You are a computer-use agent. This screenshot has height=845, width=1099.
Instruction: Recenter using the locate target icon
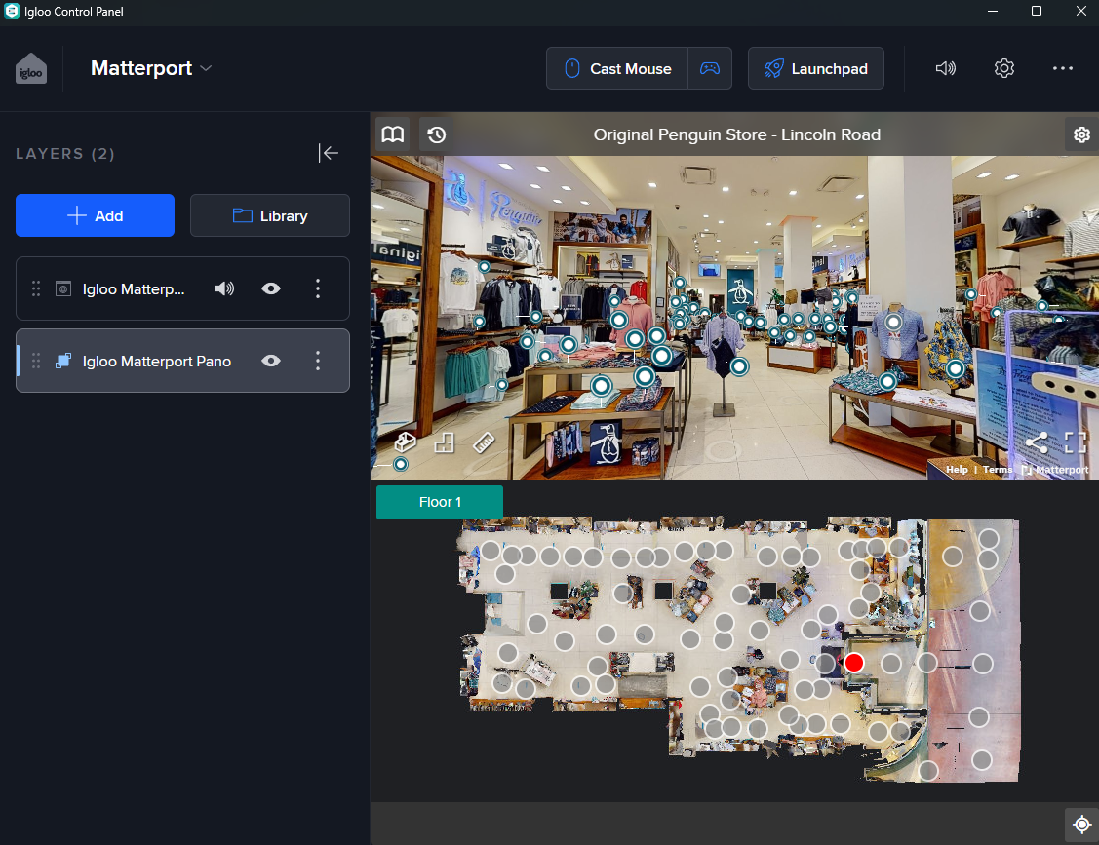[1080, 825]
